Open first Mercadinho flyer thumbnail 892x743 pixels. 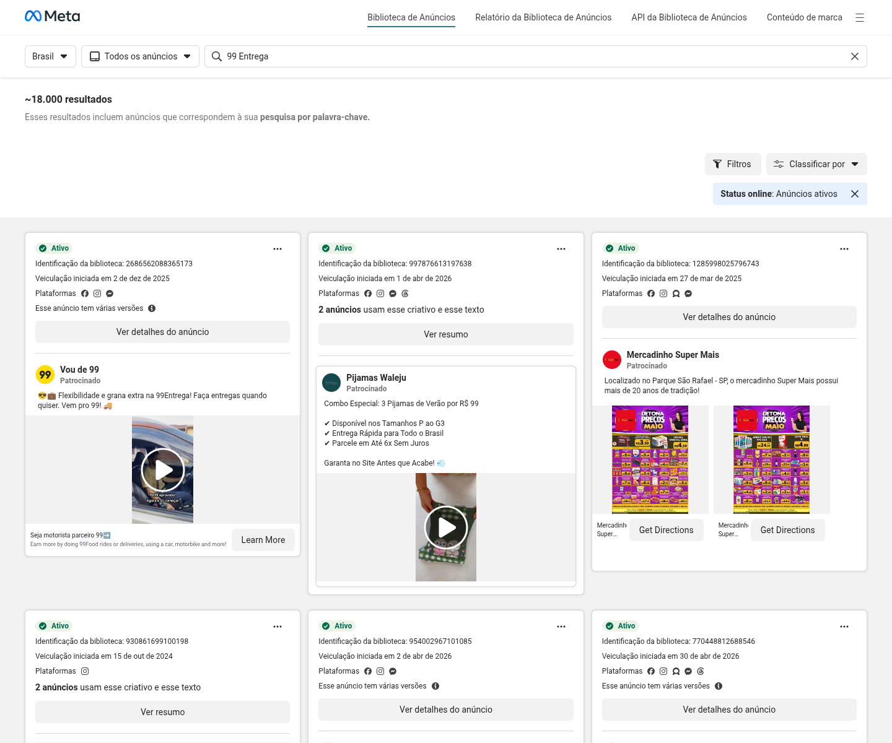(x=650, y=459)
